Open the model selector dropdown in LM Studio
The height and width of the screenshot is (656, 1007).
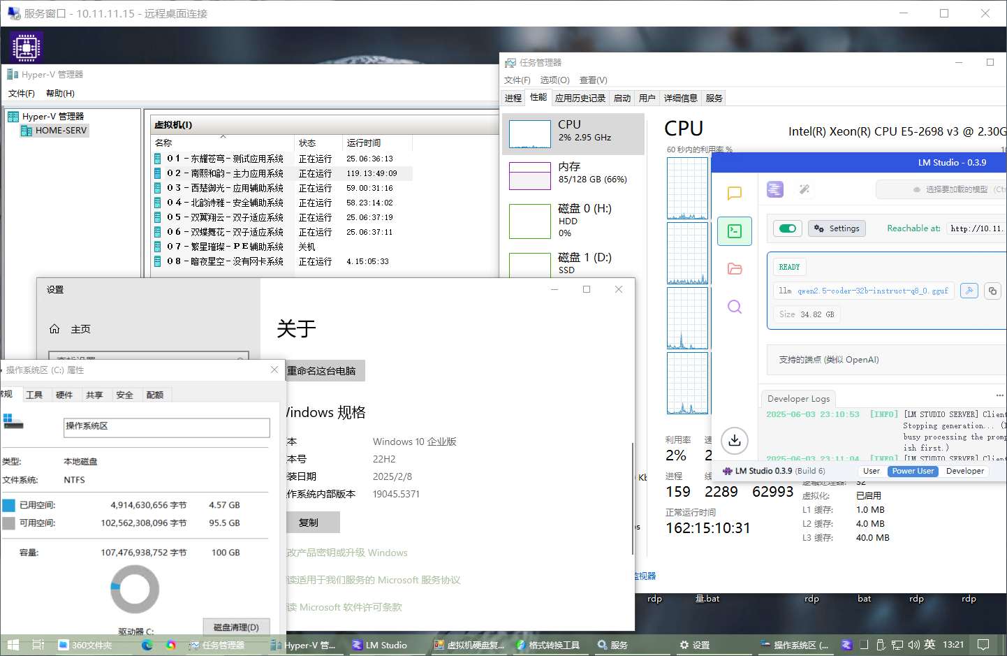click(941, 189)
